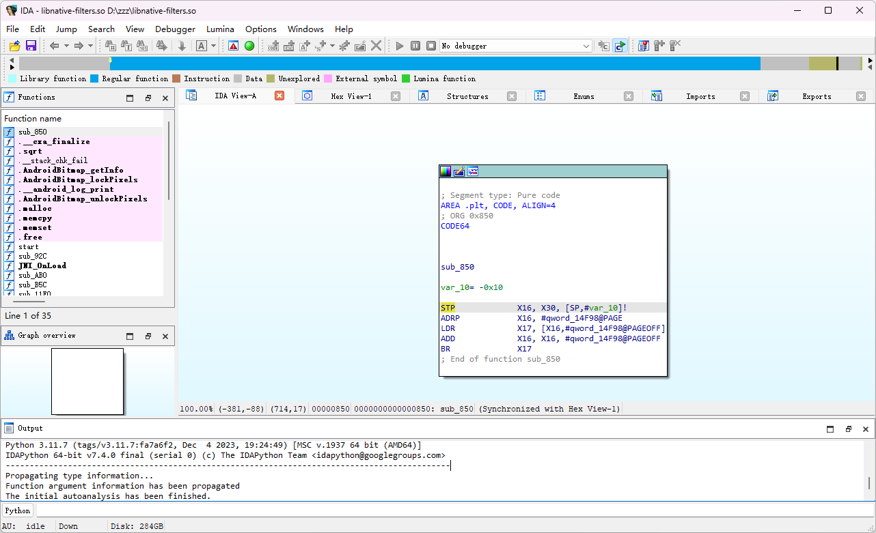Switch to the Structures tab

(467, 96)
